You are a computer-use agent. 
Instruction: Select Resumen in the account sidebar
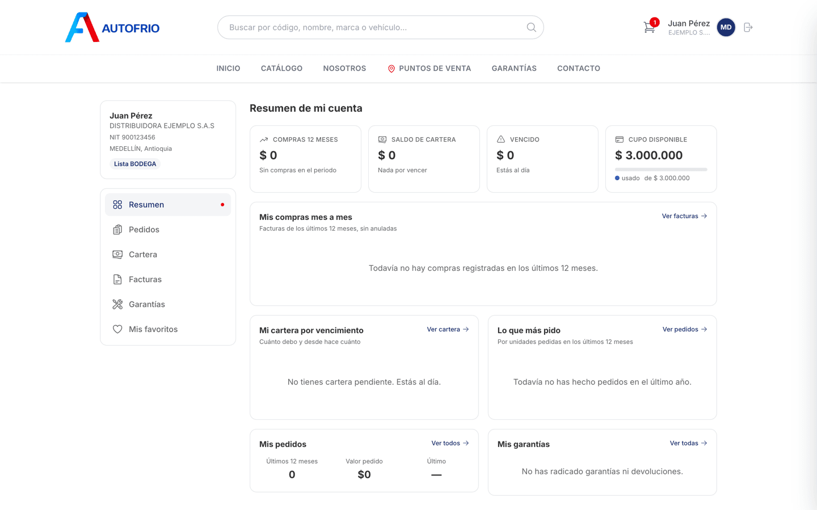point(168,205)
